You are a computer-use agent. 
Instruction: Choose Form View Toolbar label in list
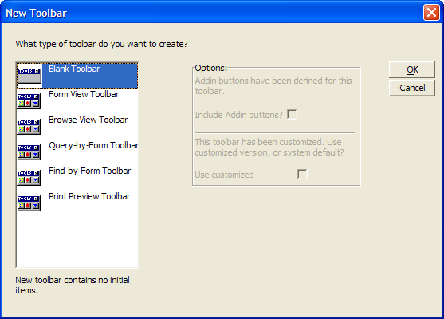(x=84, y=94)
